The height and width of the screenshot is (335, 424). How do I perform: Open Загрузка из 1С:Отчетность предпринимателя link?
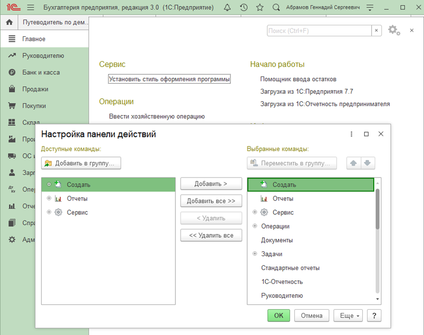(325, 104)
